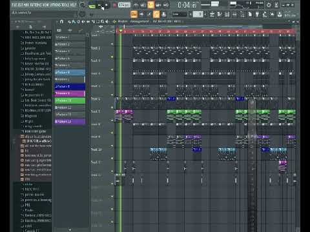Click the Play transport button
This screenshot has height=232, width=310.
(100, 5)
